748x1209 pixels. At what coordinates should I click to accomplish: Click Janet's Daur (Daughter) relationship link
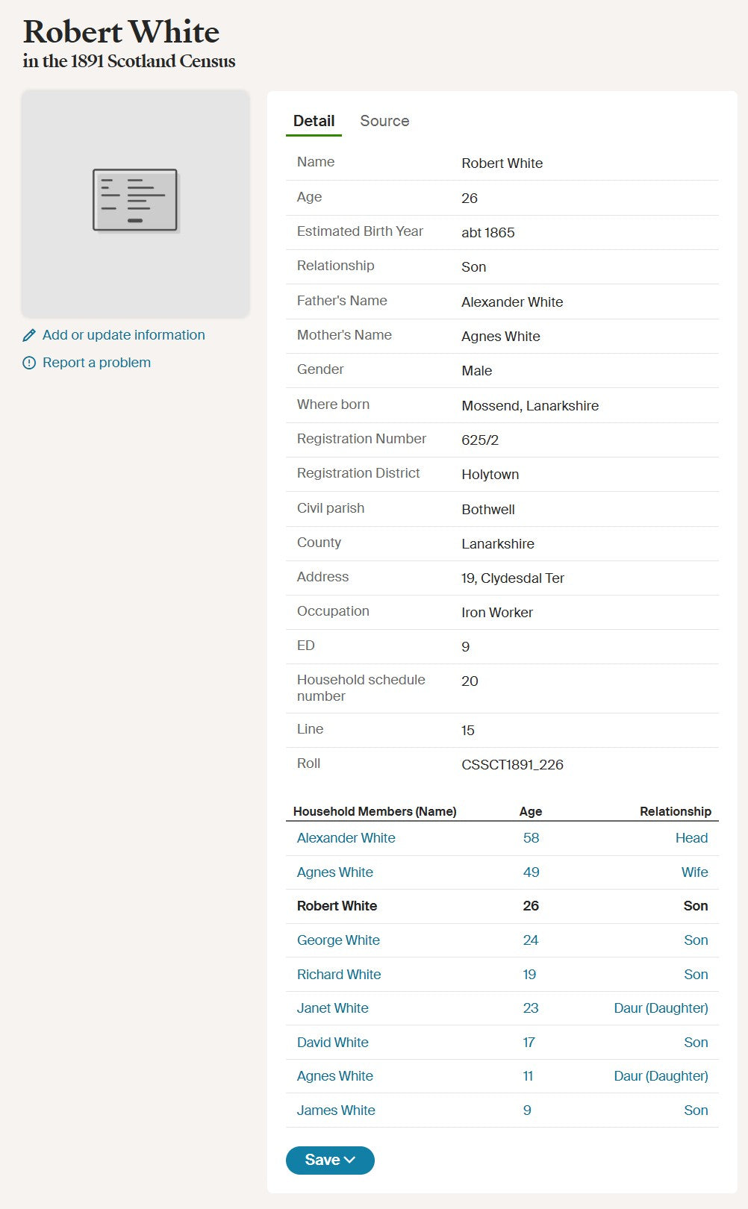tap(661, 1008)
